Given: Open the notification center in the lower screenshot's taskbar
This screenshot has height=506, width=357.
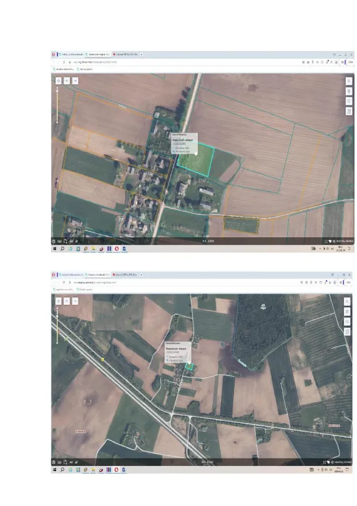Looking at the screenshot, I should coord(347,470).
